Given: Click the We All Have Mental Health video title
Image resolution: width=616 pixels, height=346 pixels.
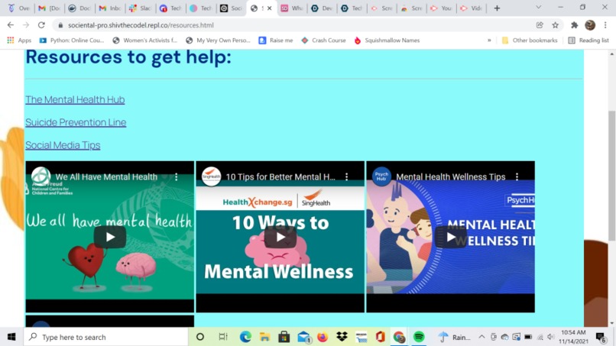Looking at the screenshot, I should point(106,177).
